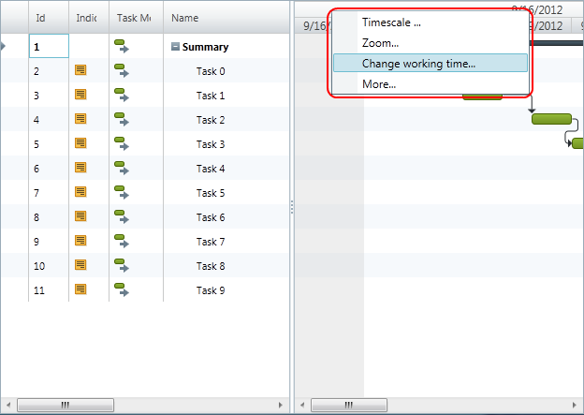Choose Change working time... menu entry
Image resolution: width=584 pixels, height=415 pixels.
[418, 64]
